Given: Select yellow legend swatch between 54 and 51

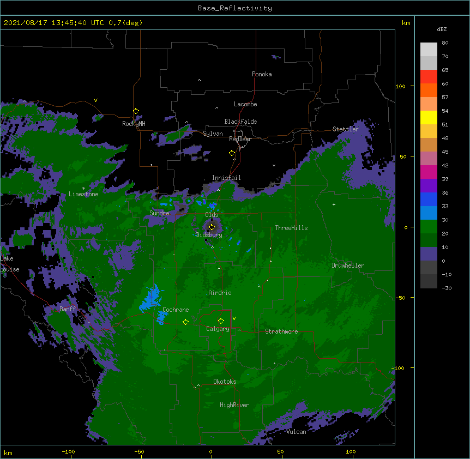Looking at the screenshot, I should pos(429,117).
